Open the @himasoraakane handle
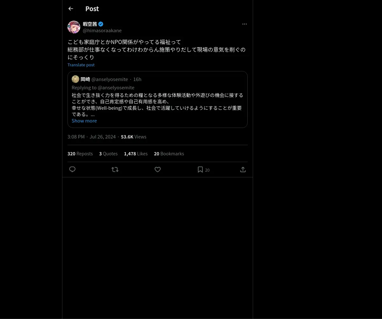382x319 pixels. (102, 30)
